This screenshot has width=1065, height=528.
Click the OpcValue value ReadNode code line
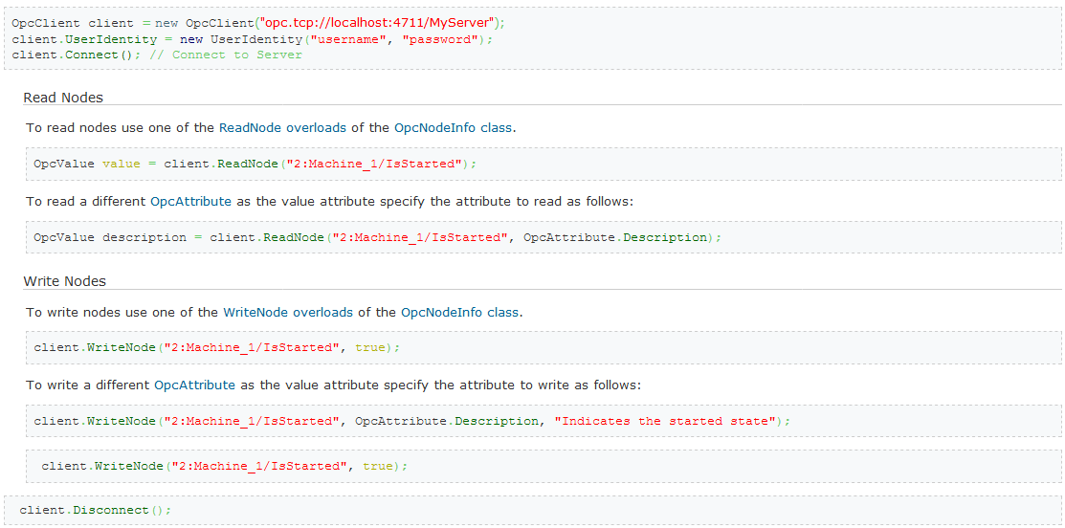[255, 164]
